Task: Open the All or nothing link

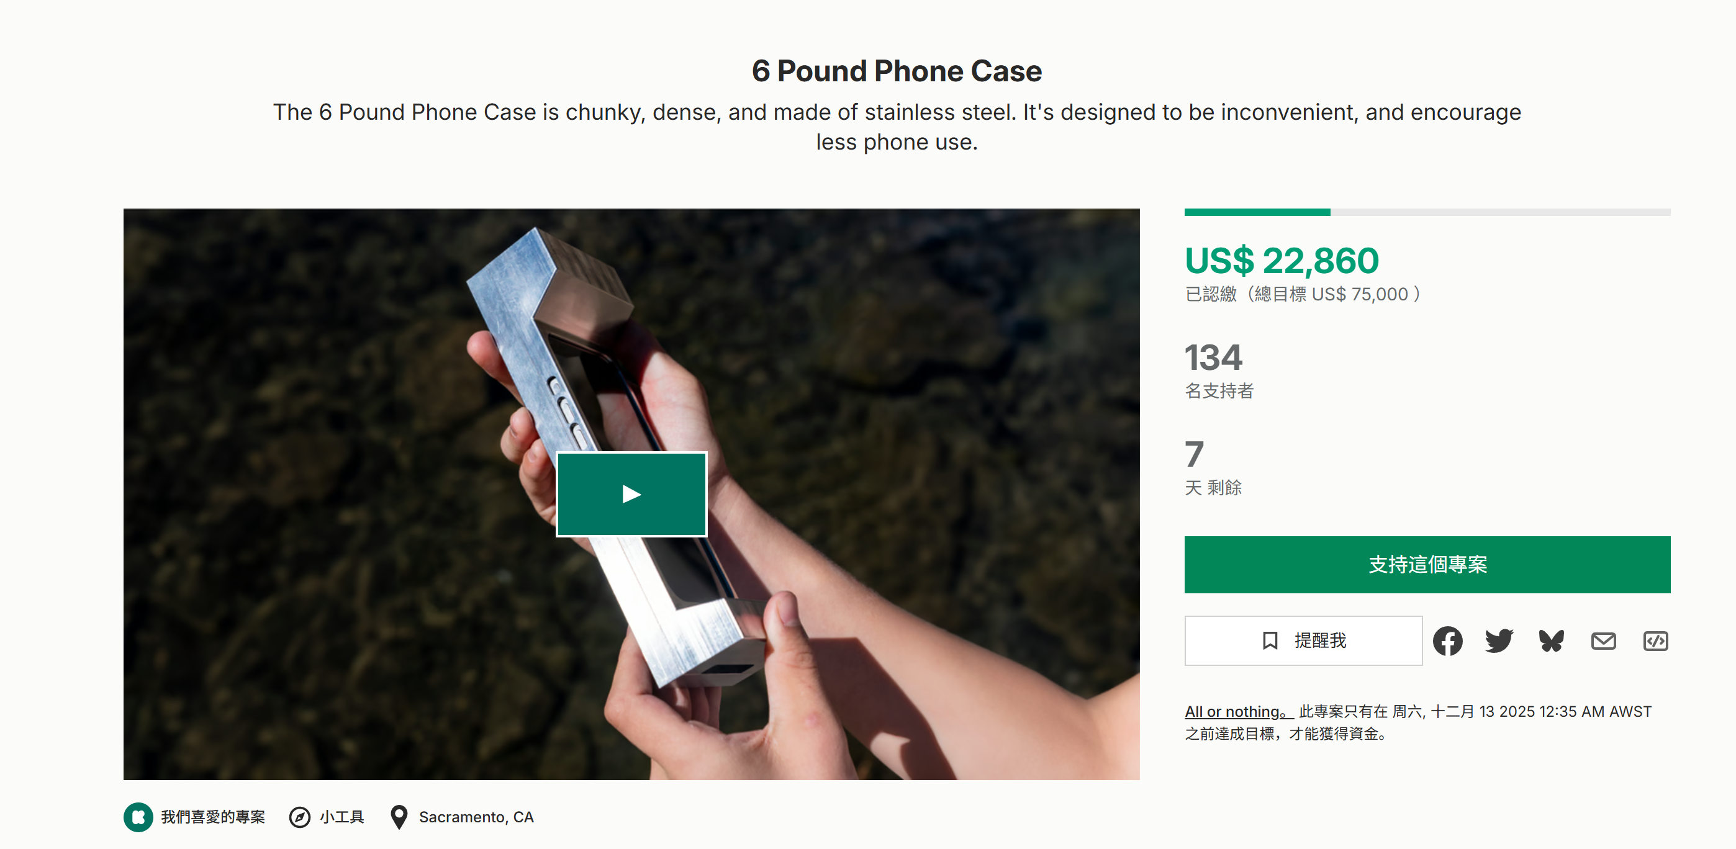Action: 1237,712
